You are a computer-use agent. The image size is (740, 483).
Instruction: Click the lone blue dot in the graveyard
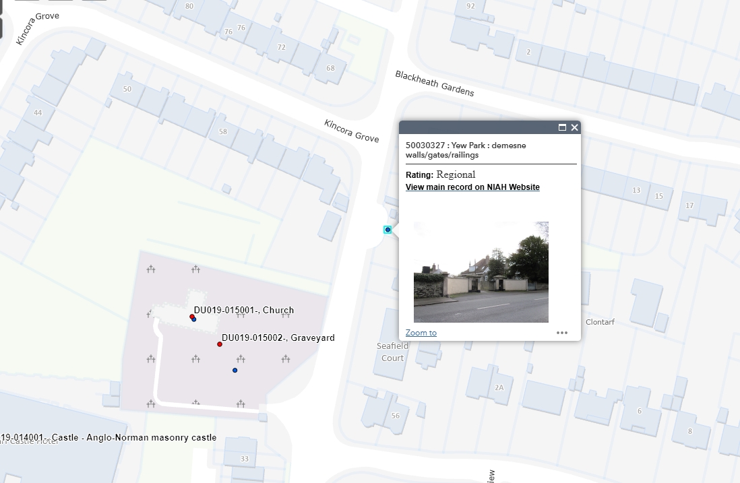[235, 371]
